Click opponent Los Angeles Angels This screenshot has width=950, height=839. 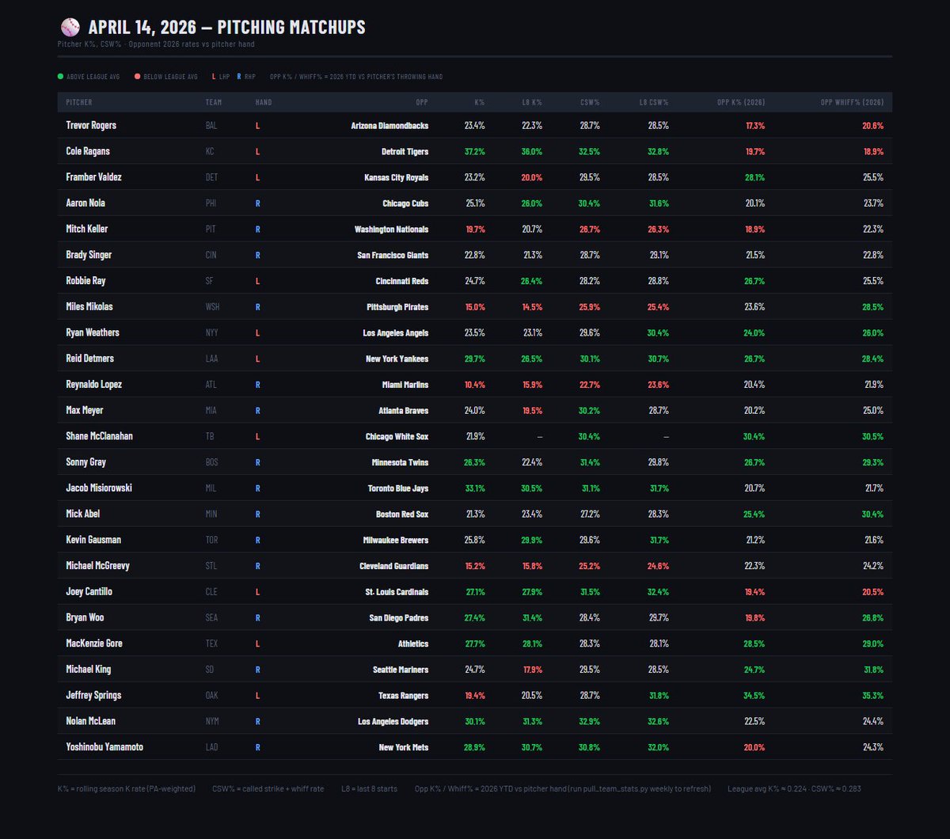(396, 333)
